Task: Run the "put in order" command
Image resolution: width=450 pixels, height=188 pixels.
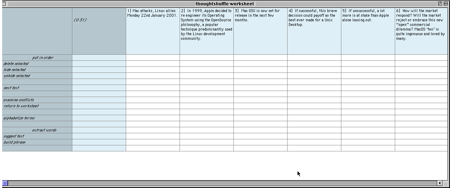Action: pos(43,58)
